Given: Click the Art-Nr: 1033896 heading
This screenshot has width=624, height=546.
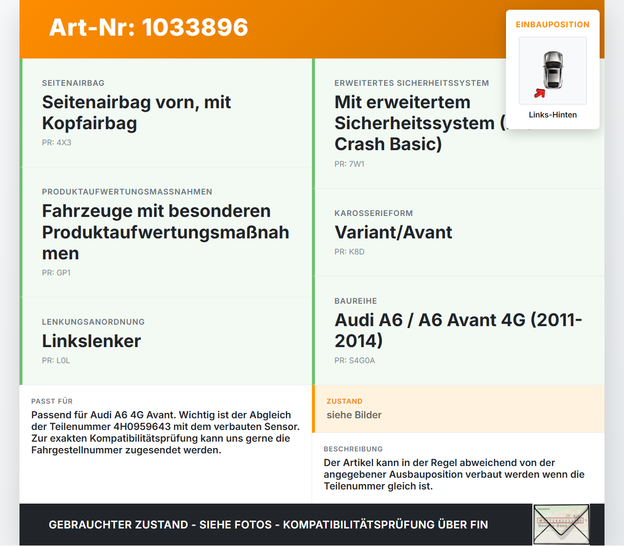Looking at the screenshot, I should tap(149, 27).
